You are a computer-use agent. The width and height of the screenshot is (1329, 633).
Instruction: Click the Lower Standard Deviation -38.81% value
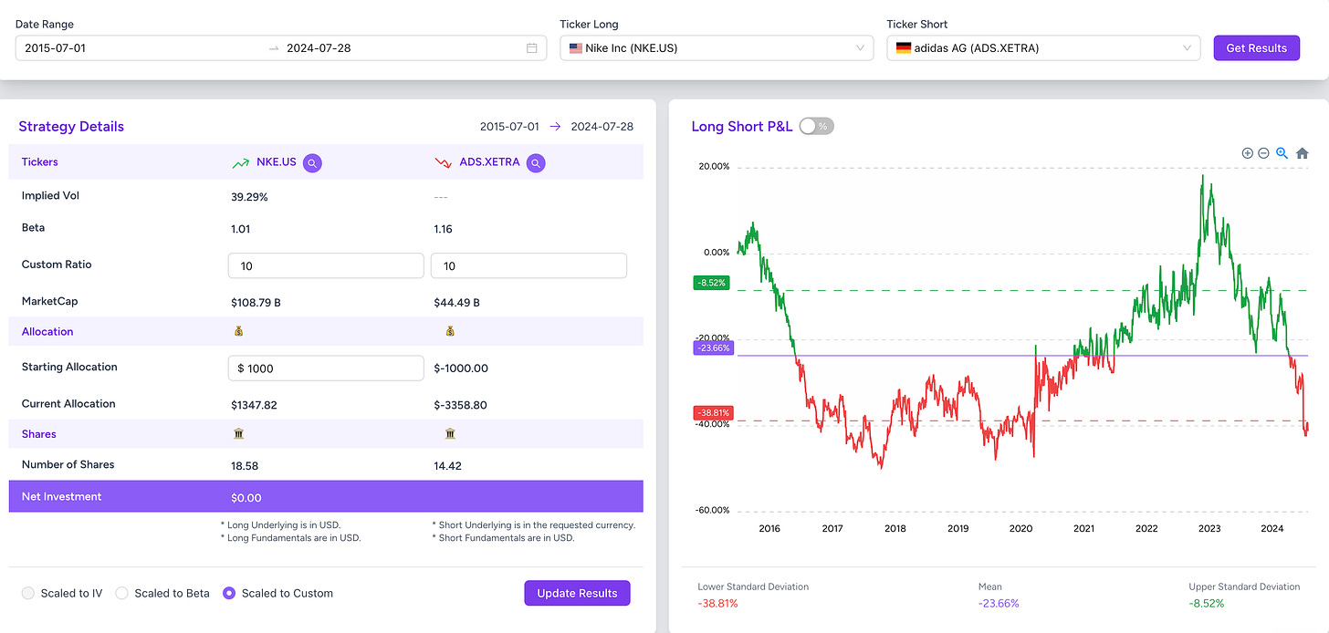coord(717,603)
